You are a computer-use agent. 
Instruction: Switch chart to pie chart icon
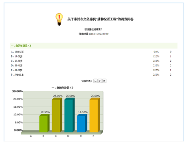click(x=104, y=81)
